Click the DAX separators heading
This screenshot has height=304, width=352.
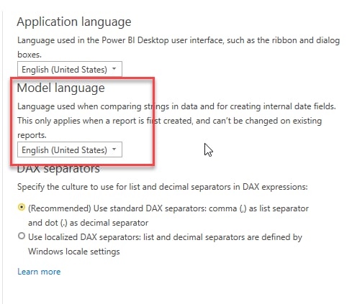coord(58,169)
